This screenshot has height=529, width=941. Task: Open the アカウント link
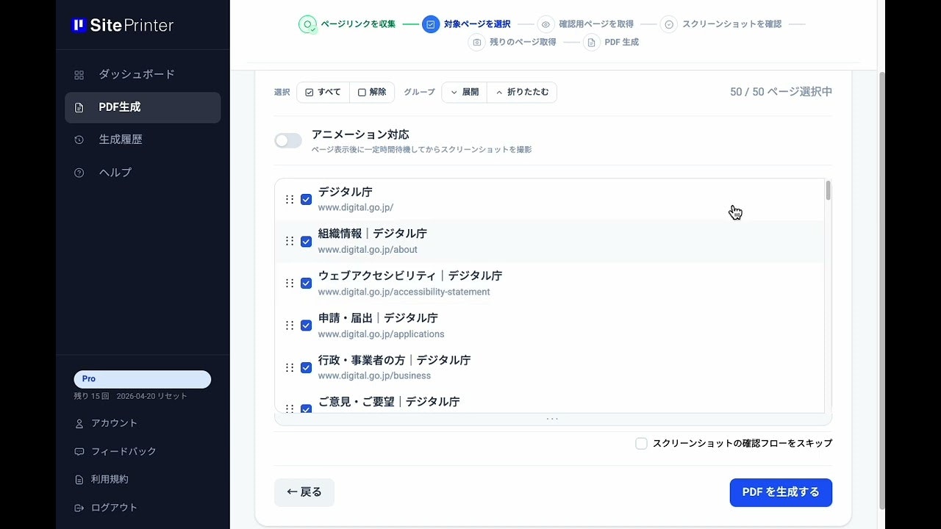coord(114,423)
